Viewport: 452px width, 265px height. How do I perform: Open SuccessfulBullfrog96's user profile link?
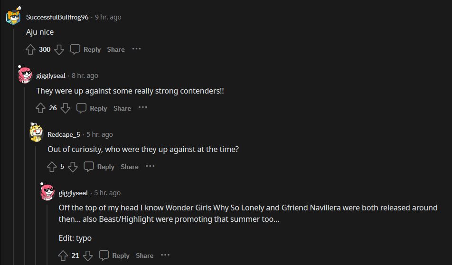[57, 17]
